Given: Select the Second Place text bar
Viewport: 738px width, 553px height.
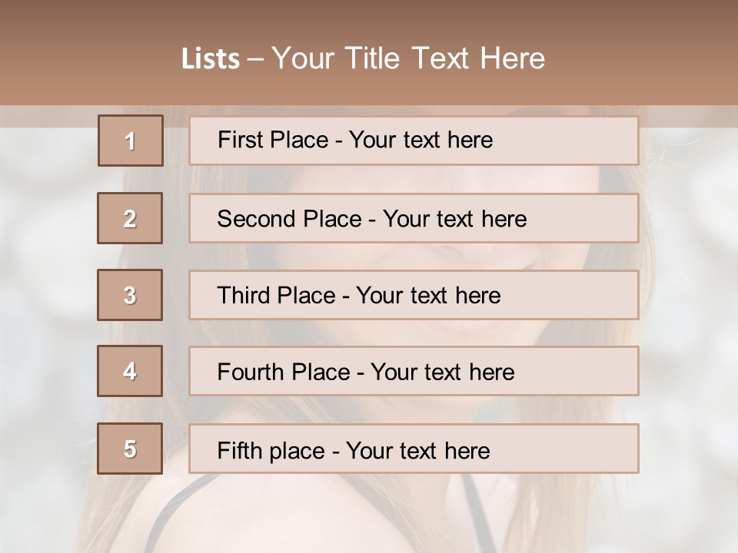Looking at the screenshot, I should [x=371, y=219].
